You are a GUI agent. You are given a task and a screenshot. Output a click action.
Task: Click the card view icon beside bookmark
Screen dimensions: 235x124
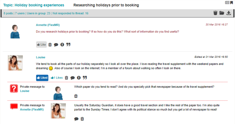pos(227,2)
